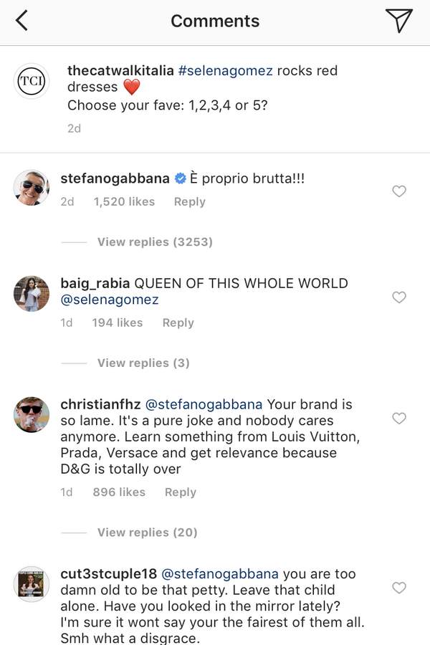Open the #selenagomez hashtag link
Screen dimensions: 430x645
point(222,71)
